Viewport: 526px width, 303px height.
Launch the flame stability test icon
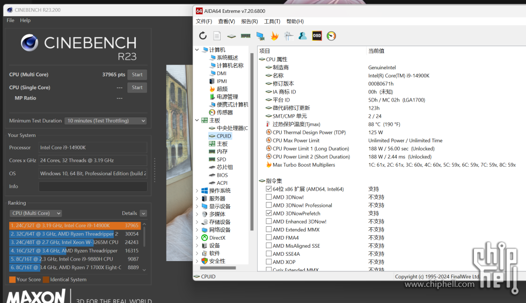pos(274,35)
